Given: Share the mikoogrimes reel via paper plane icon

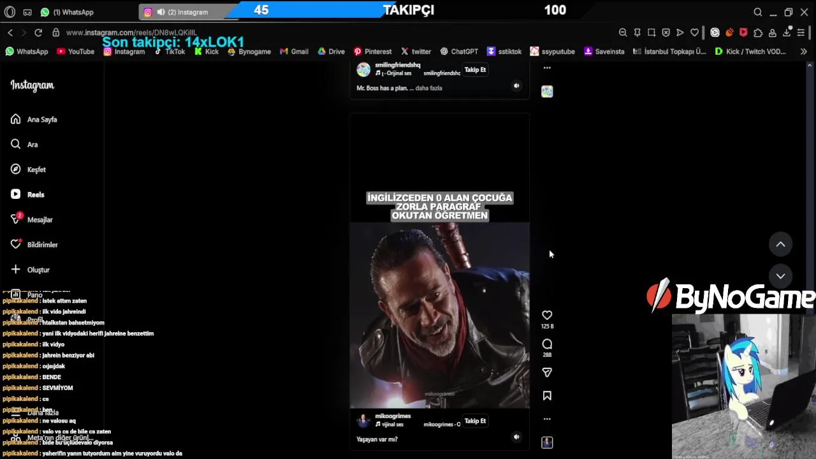Looking at the screenshot, I should click(547, 372).
